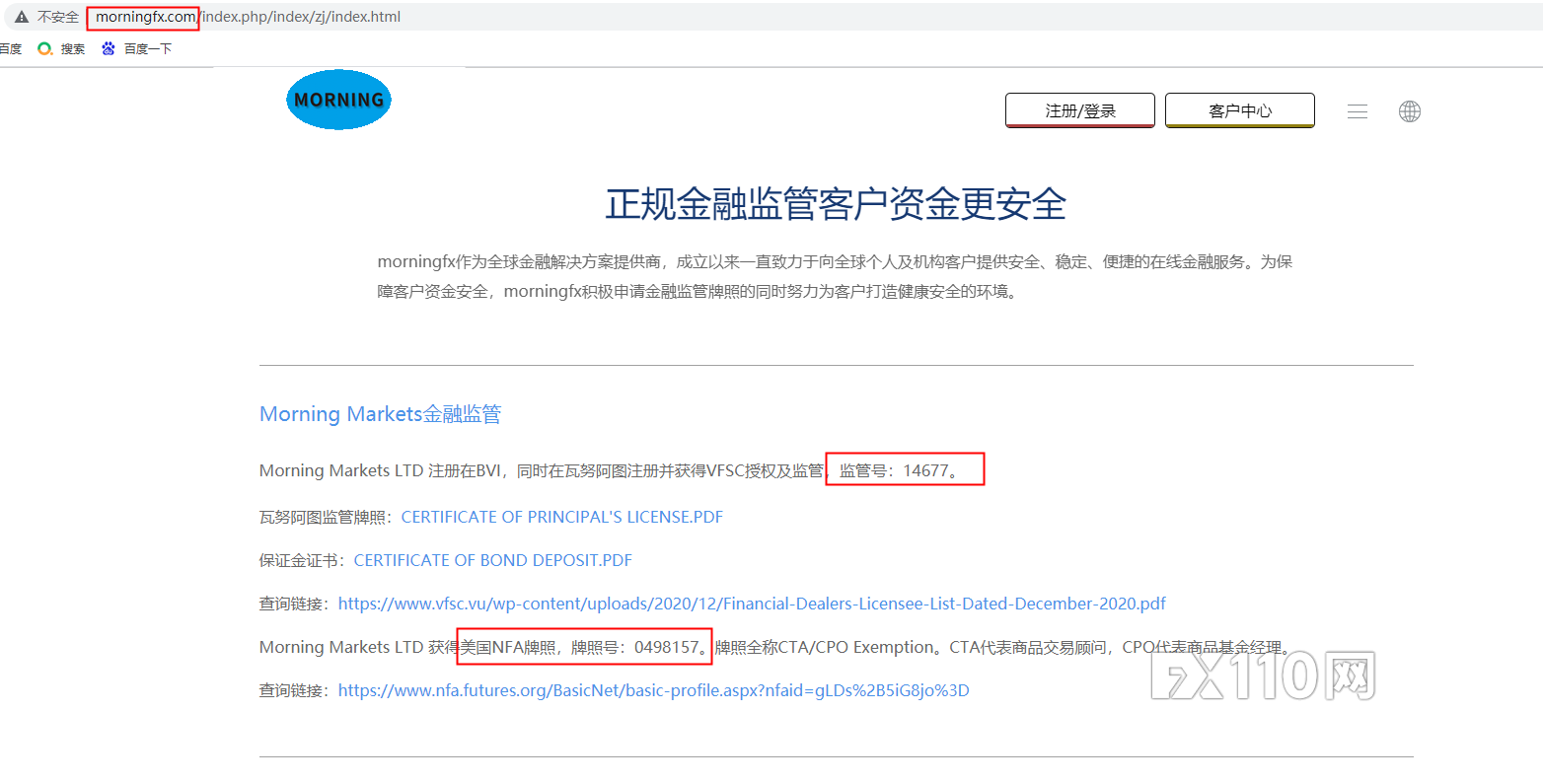Open CERTIFICATE OF PRINCIPAL'S LICENSE.PDF link
Screen dimensions: 1543x783
point(560,516)
